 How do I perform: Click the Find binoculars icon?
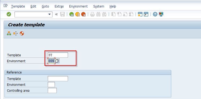tap(98, 14)
